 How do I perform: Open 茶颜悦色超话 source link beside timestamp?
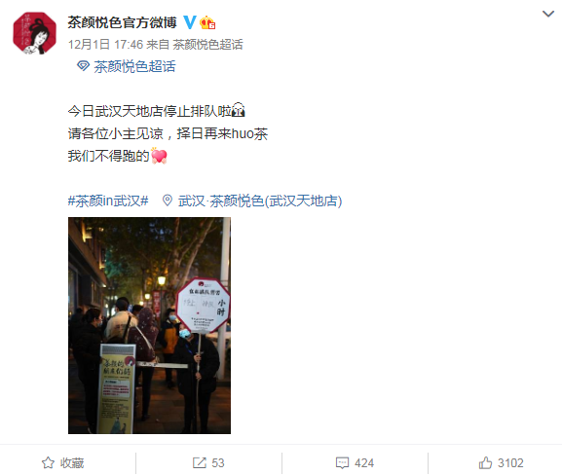point(207,45)
